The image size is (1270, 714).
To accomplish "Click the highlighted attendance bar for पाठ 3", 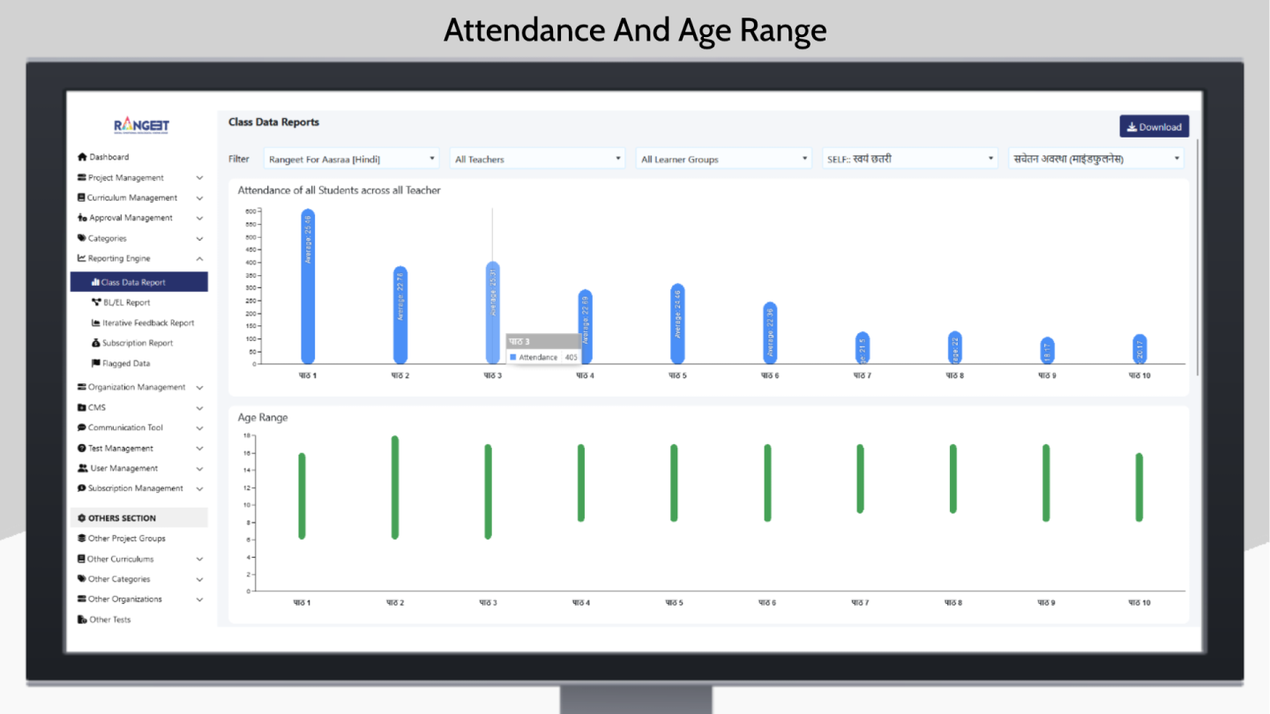I will click(493, 312).
